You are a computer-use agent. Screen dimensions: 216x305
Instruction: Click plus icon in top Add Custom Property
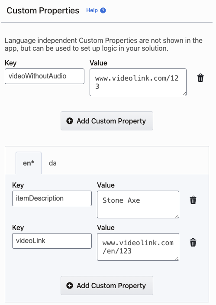point(70,121)
